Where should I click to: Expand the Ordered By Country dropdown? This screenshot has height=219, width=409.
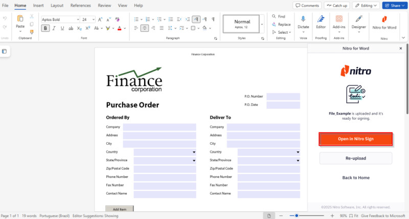pos(194,152)
